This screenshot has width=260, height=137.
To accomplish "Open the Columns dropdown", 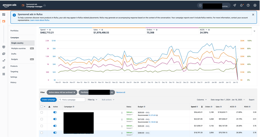I will click(202, 100).
